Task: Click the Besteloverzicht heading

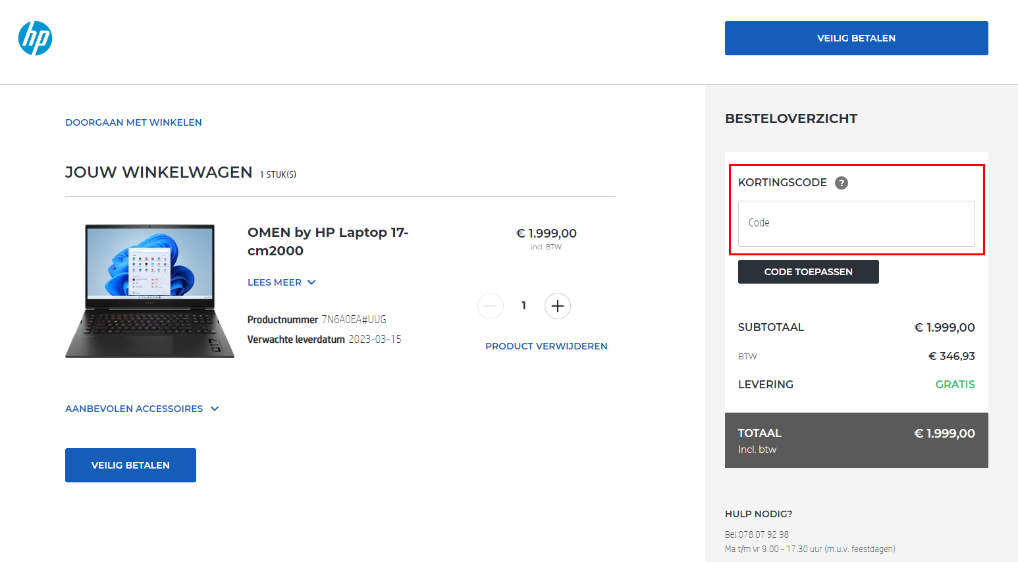Action: pyautogui.click(x=791, y=118)
